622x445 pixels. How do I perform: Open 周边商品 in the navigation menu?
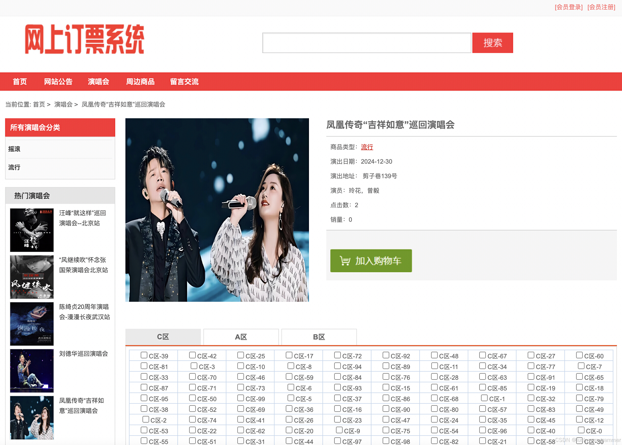140,82
